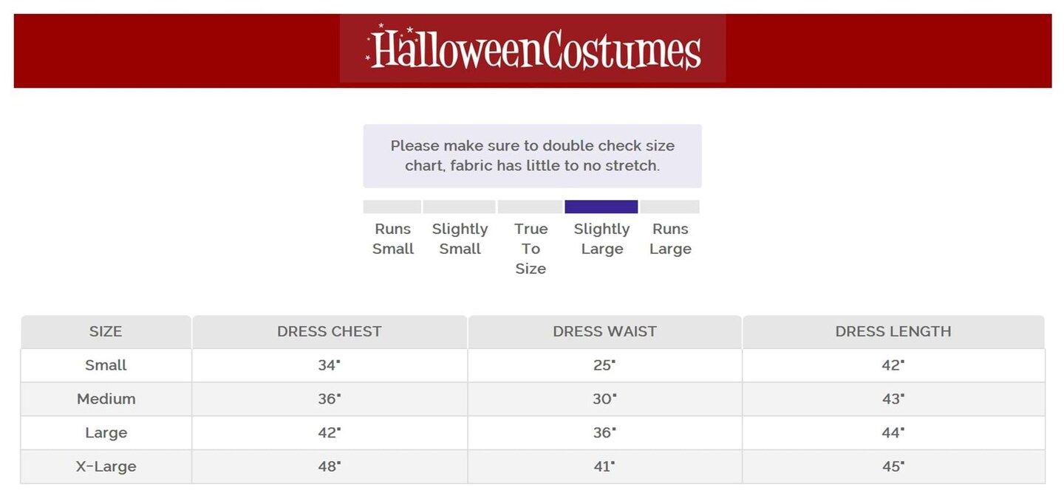
Task: Click the Small dress chest value 34"
Action: pyautogui.click(x=330, y=365)
